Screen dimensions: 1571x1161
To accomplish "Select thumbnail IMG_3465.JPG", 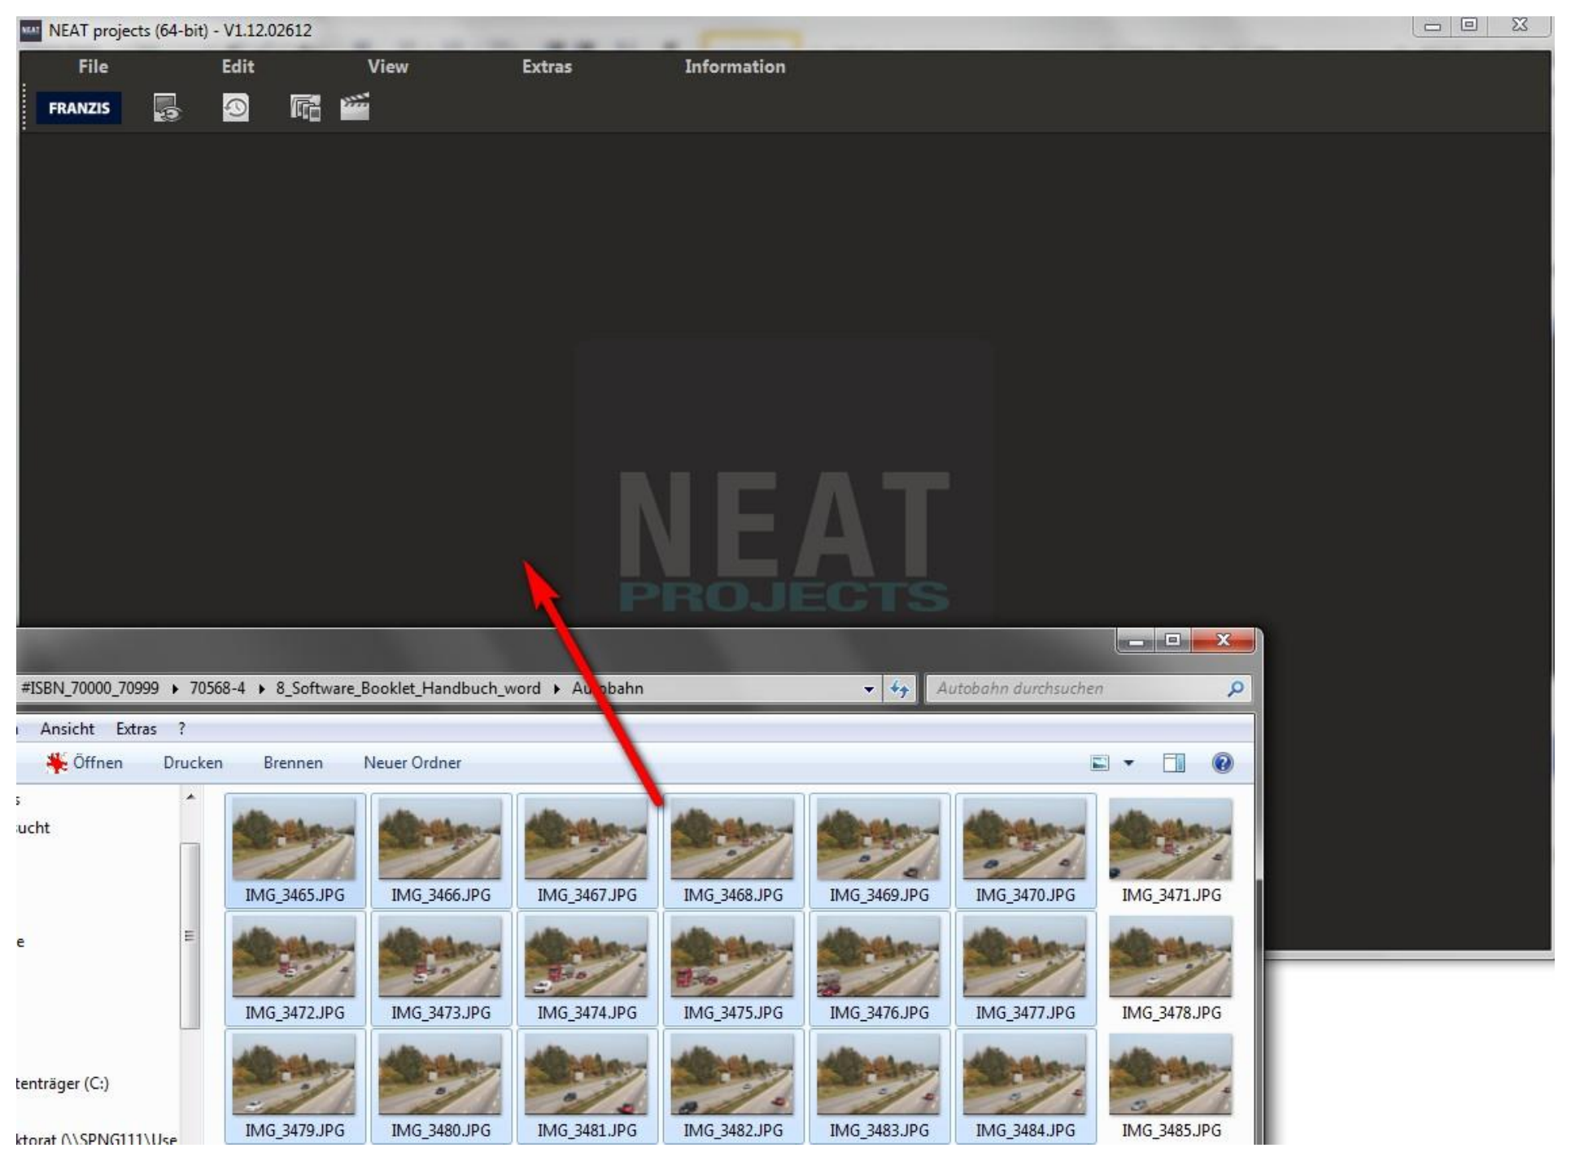I will 295,850.
